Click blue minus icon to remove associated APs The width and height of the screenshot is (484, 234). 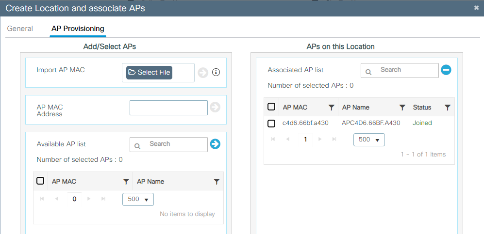click(x=446, y=70)
